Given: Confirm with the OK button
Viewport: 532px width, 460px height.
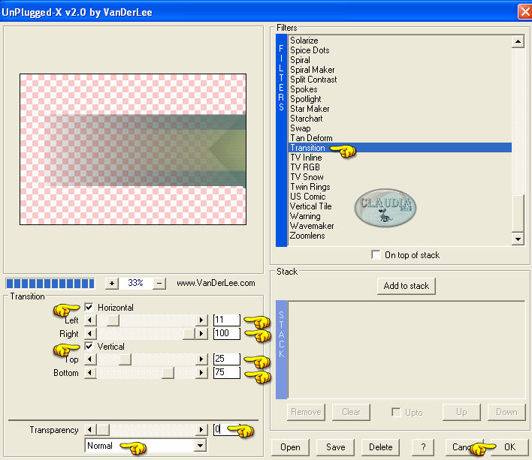Looking at the screenshot, I should [509, 447].
